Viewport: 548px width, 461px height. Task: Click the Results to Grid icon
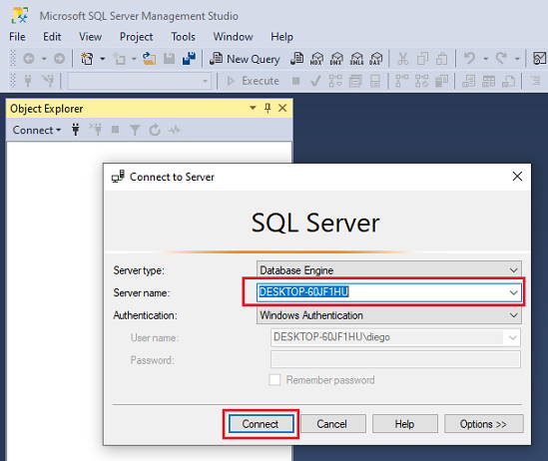coord(488,81)
